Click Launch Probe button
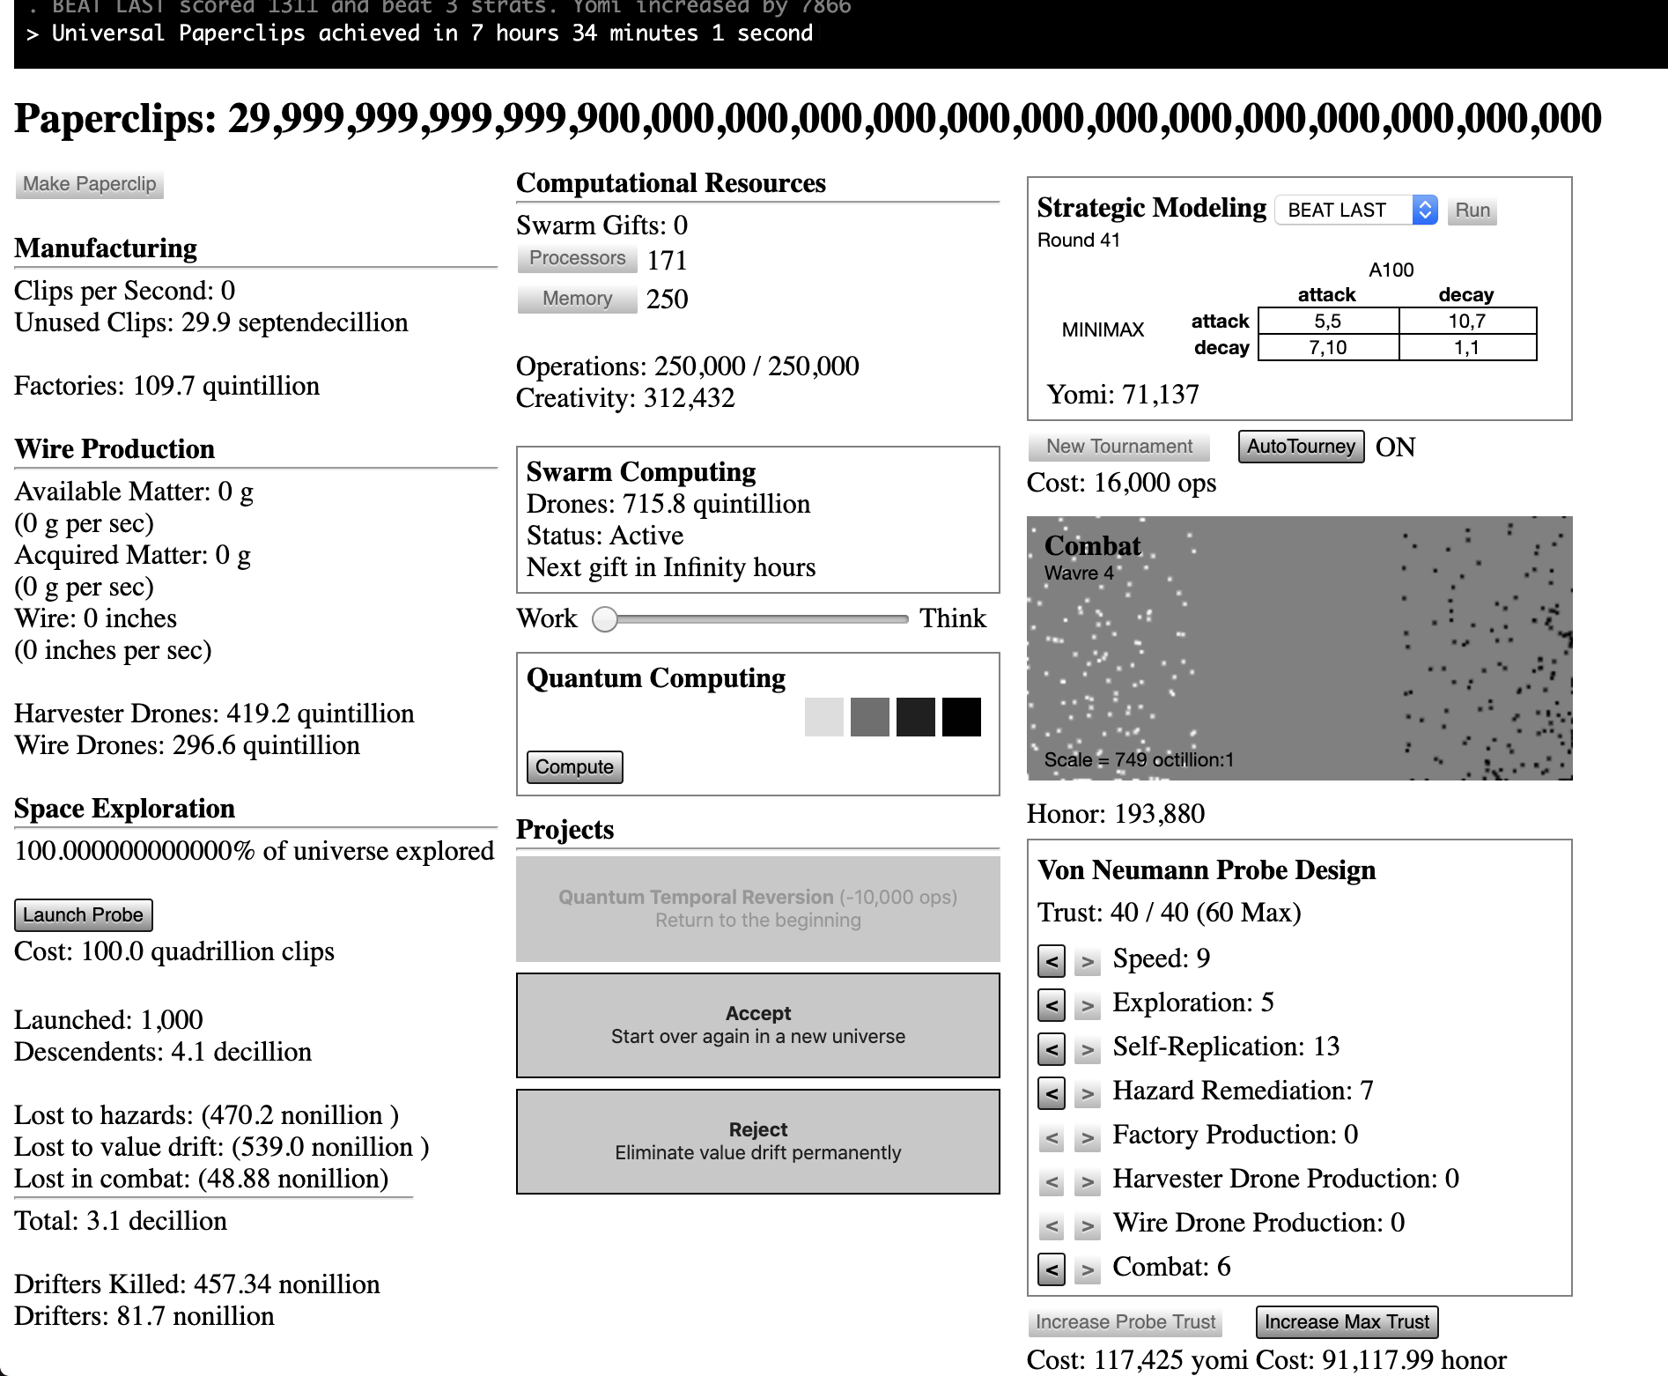The height and width of the screenshot is (1376, 1668). tap(84, 914)
